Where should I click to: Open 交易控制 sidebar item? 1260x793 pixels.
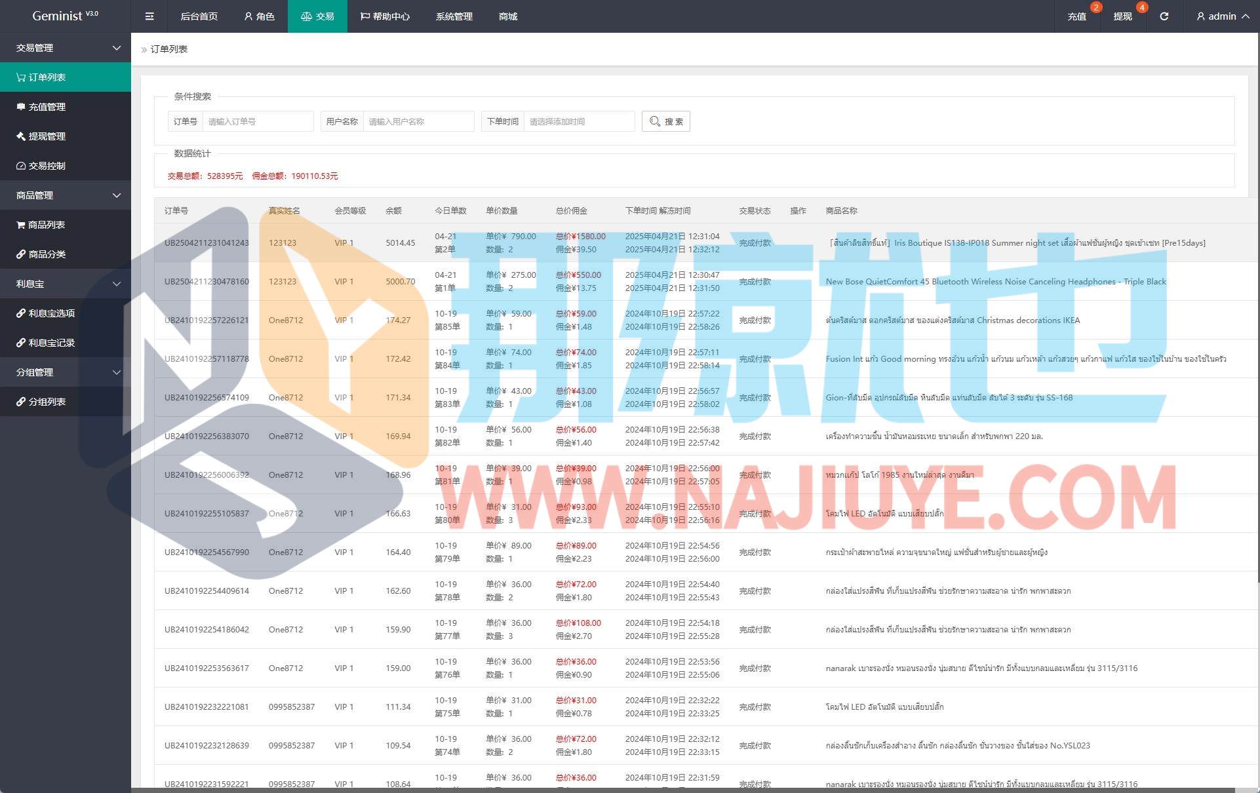47,166
